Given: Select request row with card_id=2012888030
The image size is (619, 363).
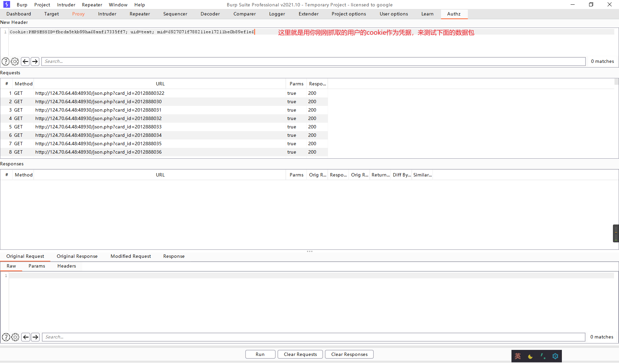Looking at the screenshot, I should point(164,102).
